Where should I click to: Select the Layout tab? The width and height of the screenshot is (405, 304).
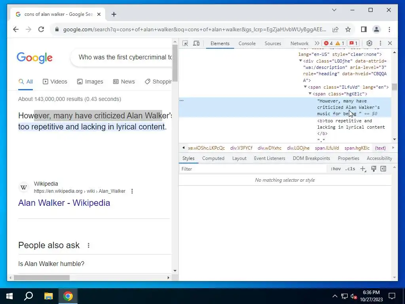click(x=239, y=158)
